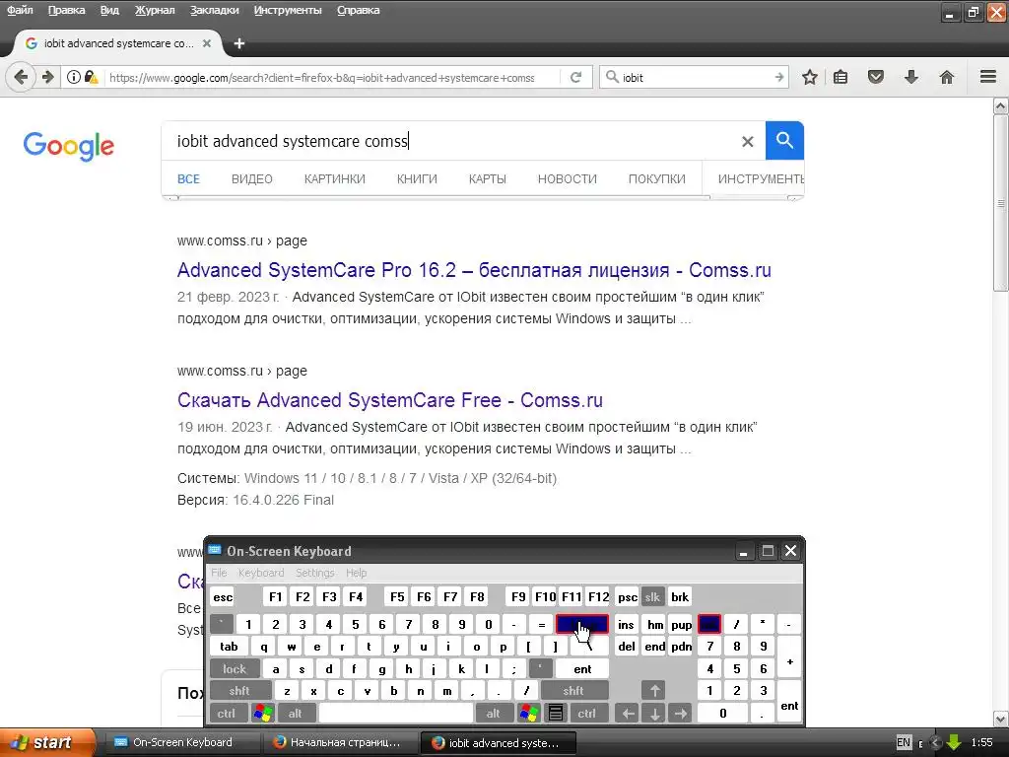Open a new tab with the plus button
This screenshot has height=757, width=1009.
pos(239,43)
